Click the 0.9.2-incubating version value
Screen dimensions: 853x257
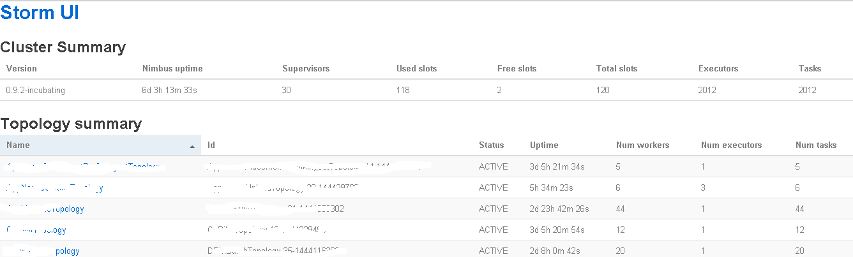tap(35, 91)
